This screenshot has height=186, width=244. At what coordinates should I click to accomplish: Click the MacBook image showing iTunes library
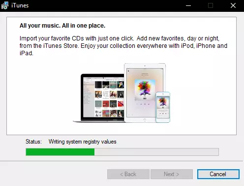pos(99,98)
